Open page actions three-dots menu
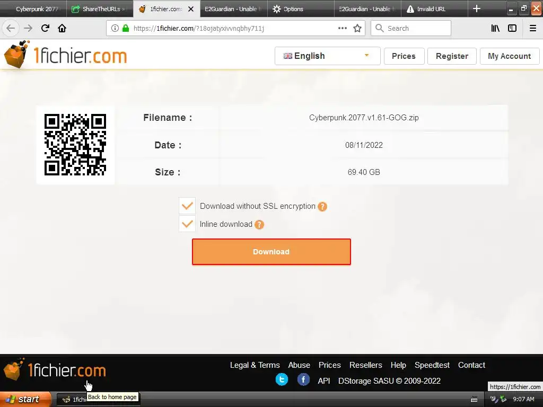 tap(343, 28)
